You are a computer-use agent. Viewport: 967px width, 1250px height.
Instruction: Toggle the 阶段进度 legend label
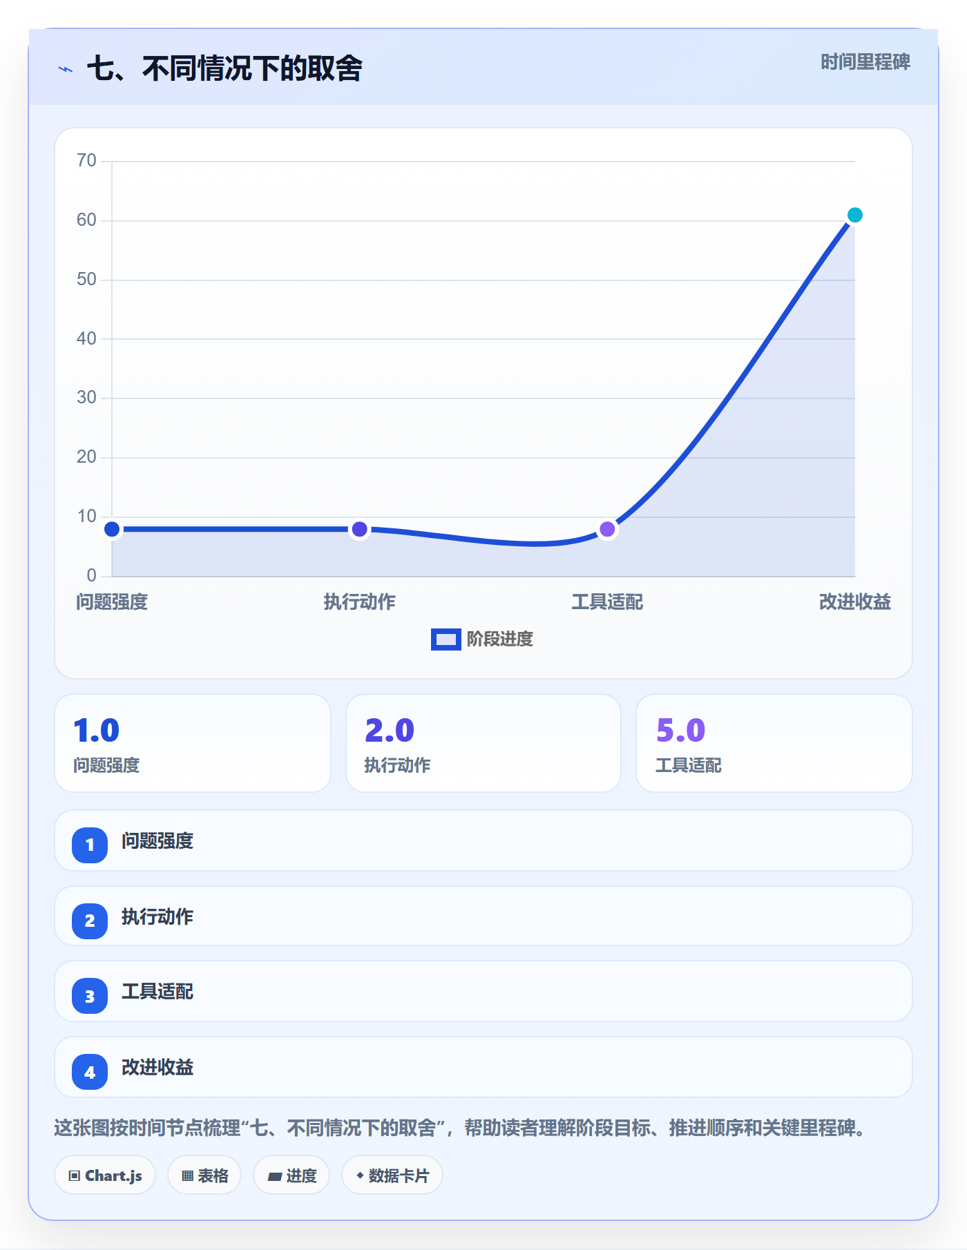pyautogui.click(x=500, y=640)
